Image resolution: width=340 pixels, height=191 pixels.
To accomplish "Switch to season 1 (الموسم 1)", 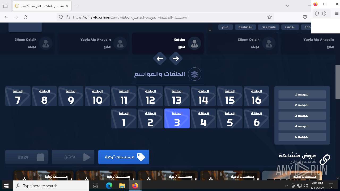I will 302,94.
